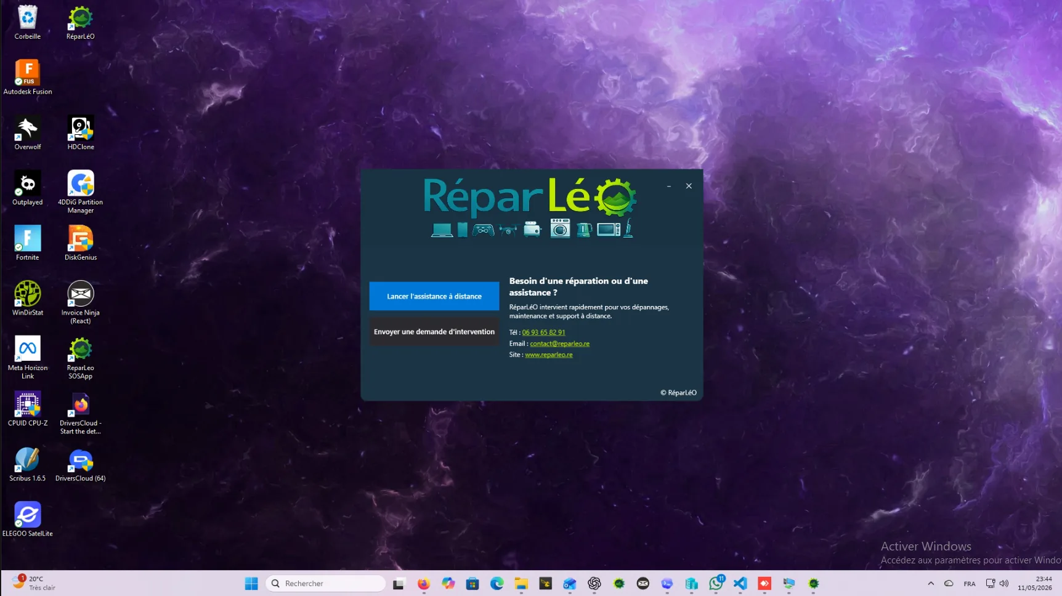Select the ELEGOO SatelLite desktop icon
This screenshot has height=596, width=1062.
[x=28, y=520]
